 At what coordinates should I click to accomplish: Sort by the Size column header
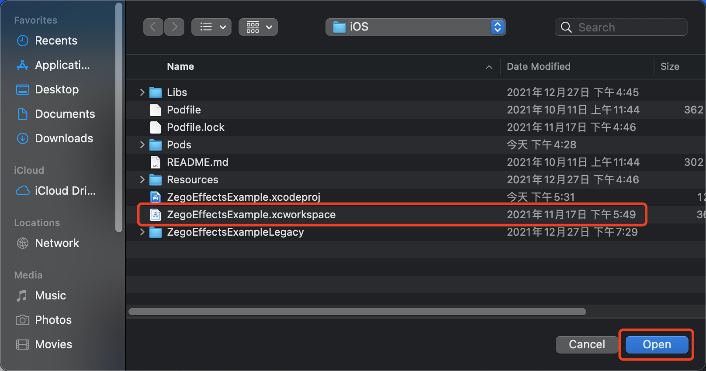click(x=670, y=66)
